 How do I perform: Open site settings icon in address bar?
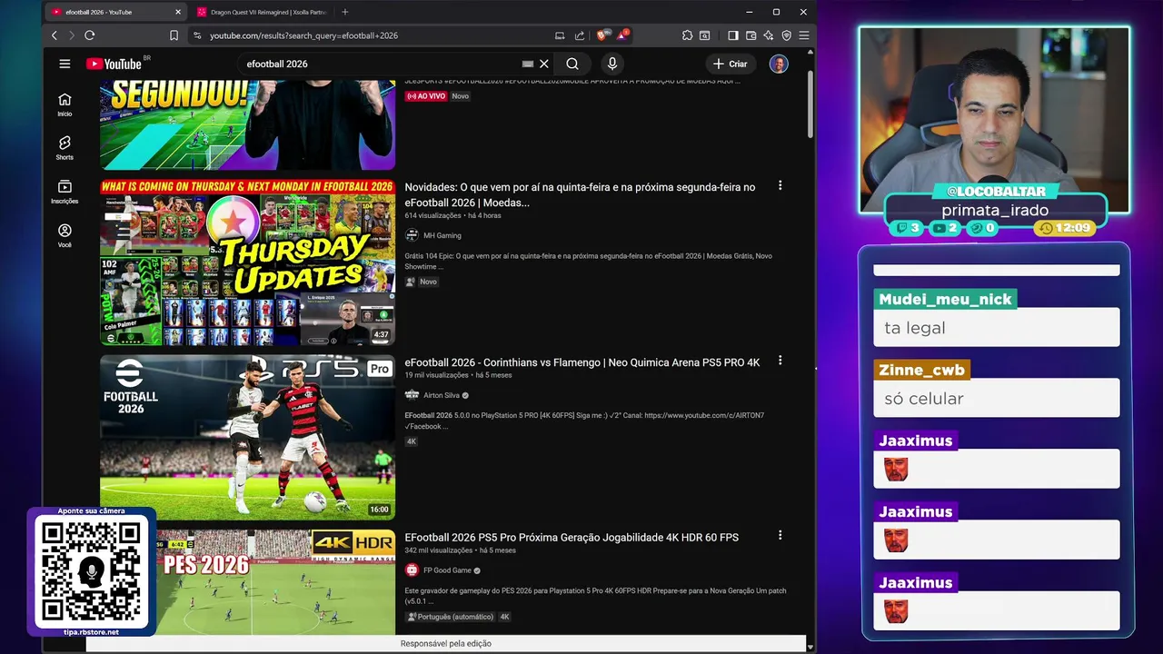click(x=197, y=35)
